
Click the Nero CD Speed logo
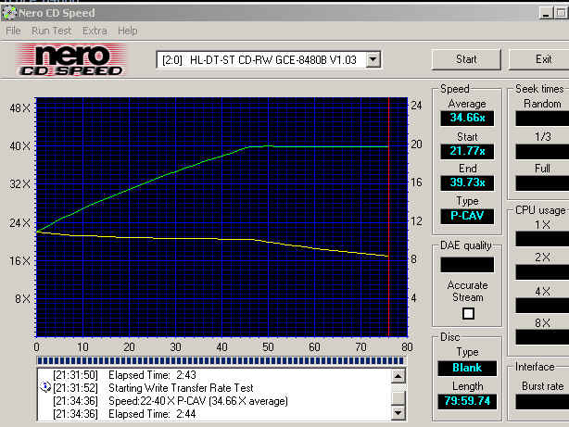[x=70, y=60]
